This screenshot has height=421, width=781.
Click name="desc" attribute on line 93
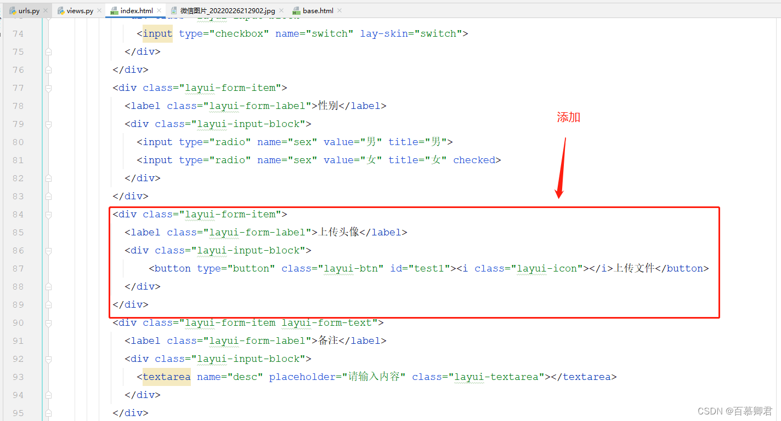[x=230, y=377]
